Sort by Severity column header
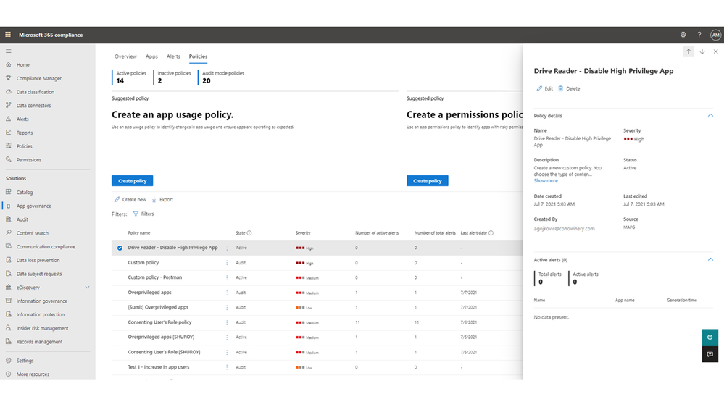724x407 pixels. (303, 233)
